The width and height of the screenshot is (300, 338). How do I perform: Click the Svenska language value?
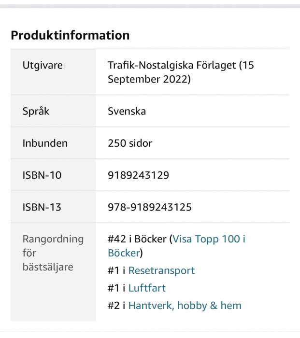click(127, 112)
